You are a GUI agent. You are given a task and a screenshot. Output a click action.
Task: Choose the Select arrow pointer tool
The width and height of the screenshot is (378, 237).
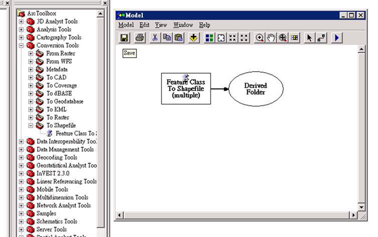[x=309, y=38]
